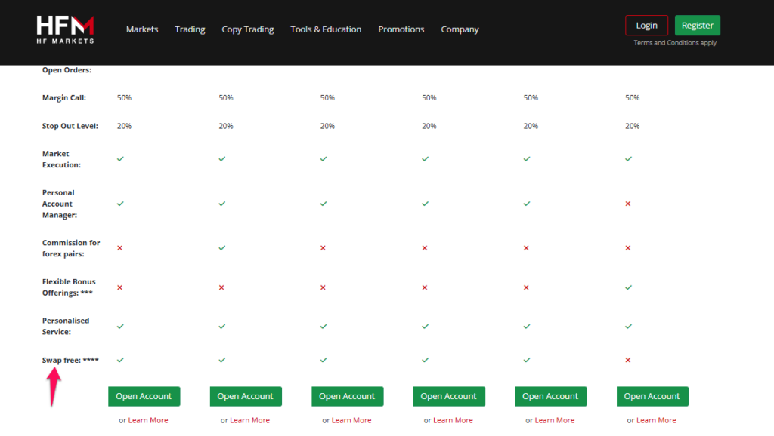The height and width of the screenshot is (436, 774).
Task: Click the 'Margin Call:' row label
Action: pos(64,97)
